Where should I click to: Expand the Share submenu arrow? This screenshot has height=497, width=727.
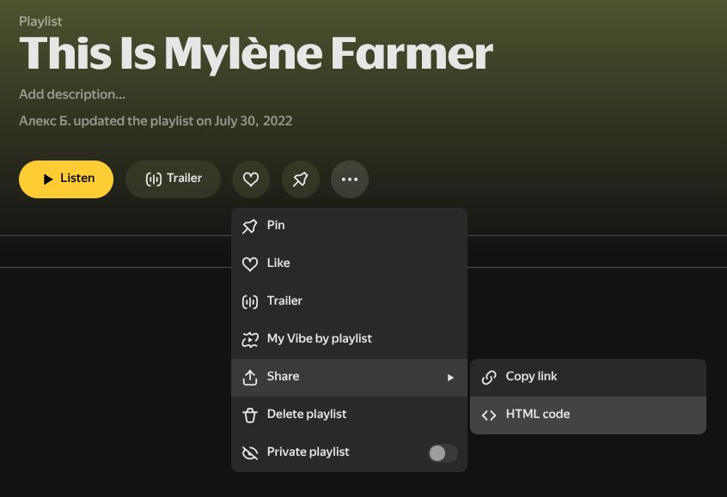tap(450, 377)
